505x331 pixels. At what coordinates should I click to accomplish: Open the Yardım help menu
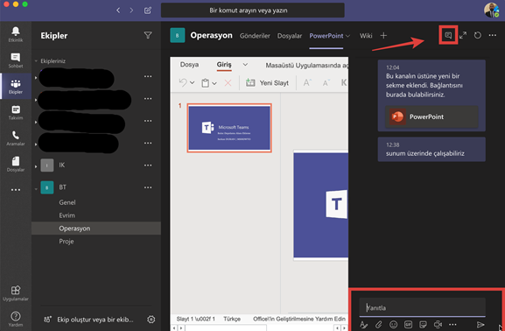click(16, 319)
